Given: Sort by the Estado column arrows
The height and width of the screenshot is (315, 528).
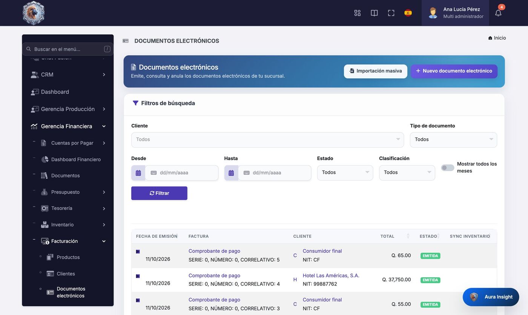Looking at the screenshot, I should tap(438, 236).
